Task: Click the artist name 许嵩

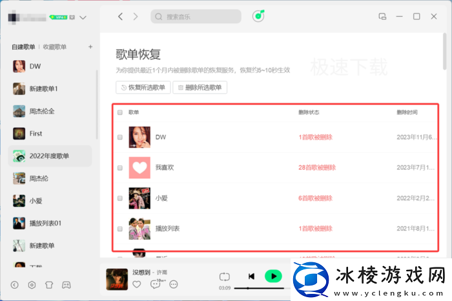Action: (x=162, y=272)
